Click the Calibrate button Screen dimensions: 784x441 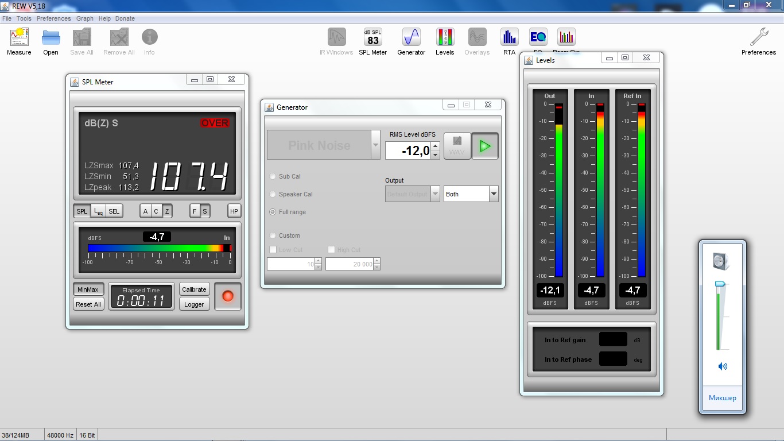[194, 289]
